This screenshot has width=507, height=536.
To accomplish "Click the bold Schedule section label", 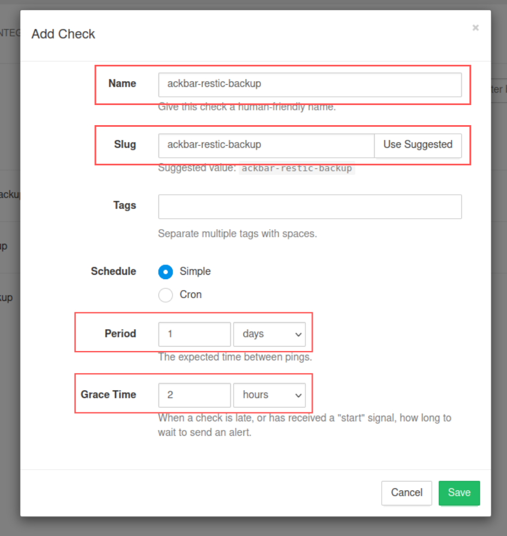I will (x=113, y=271).
